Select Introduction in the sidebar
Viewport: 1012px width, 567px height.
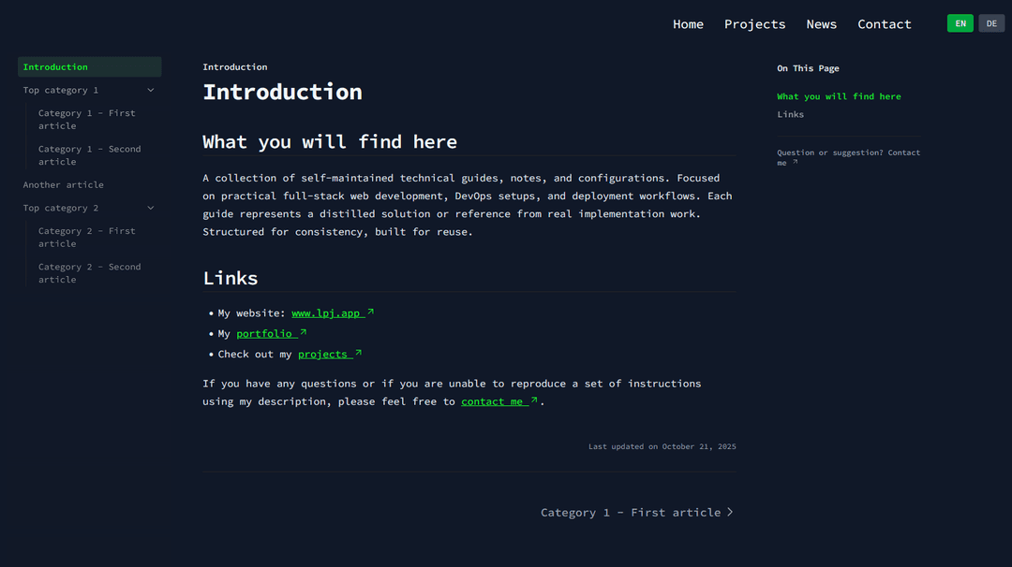tap(90, 67)
